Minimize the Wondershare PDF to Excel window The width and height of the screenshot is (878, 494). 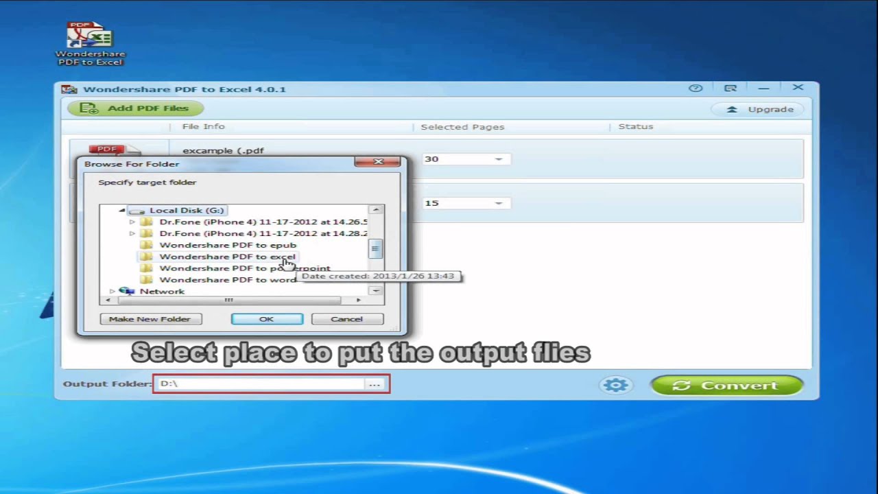point(763,88)
